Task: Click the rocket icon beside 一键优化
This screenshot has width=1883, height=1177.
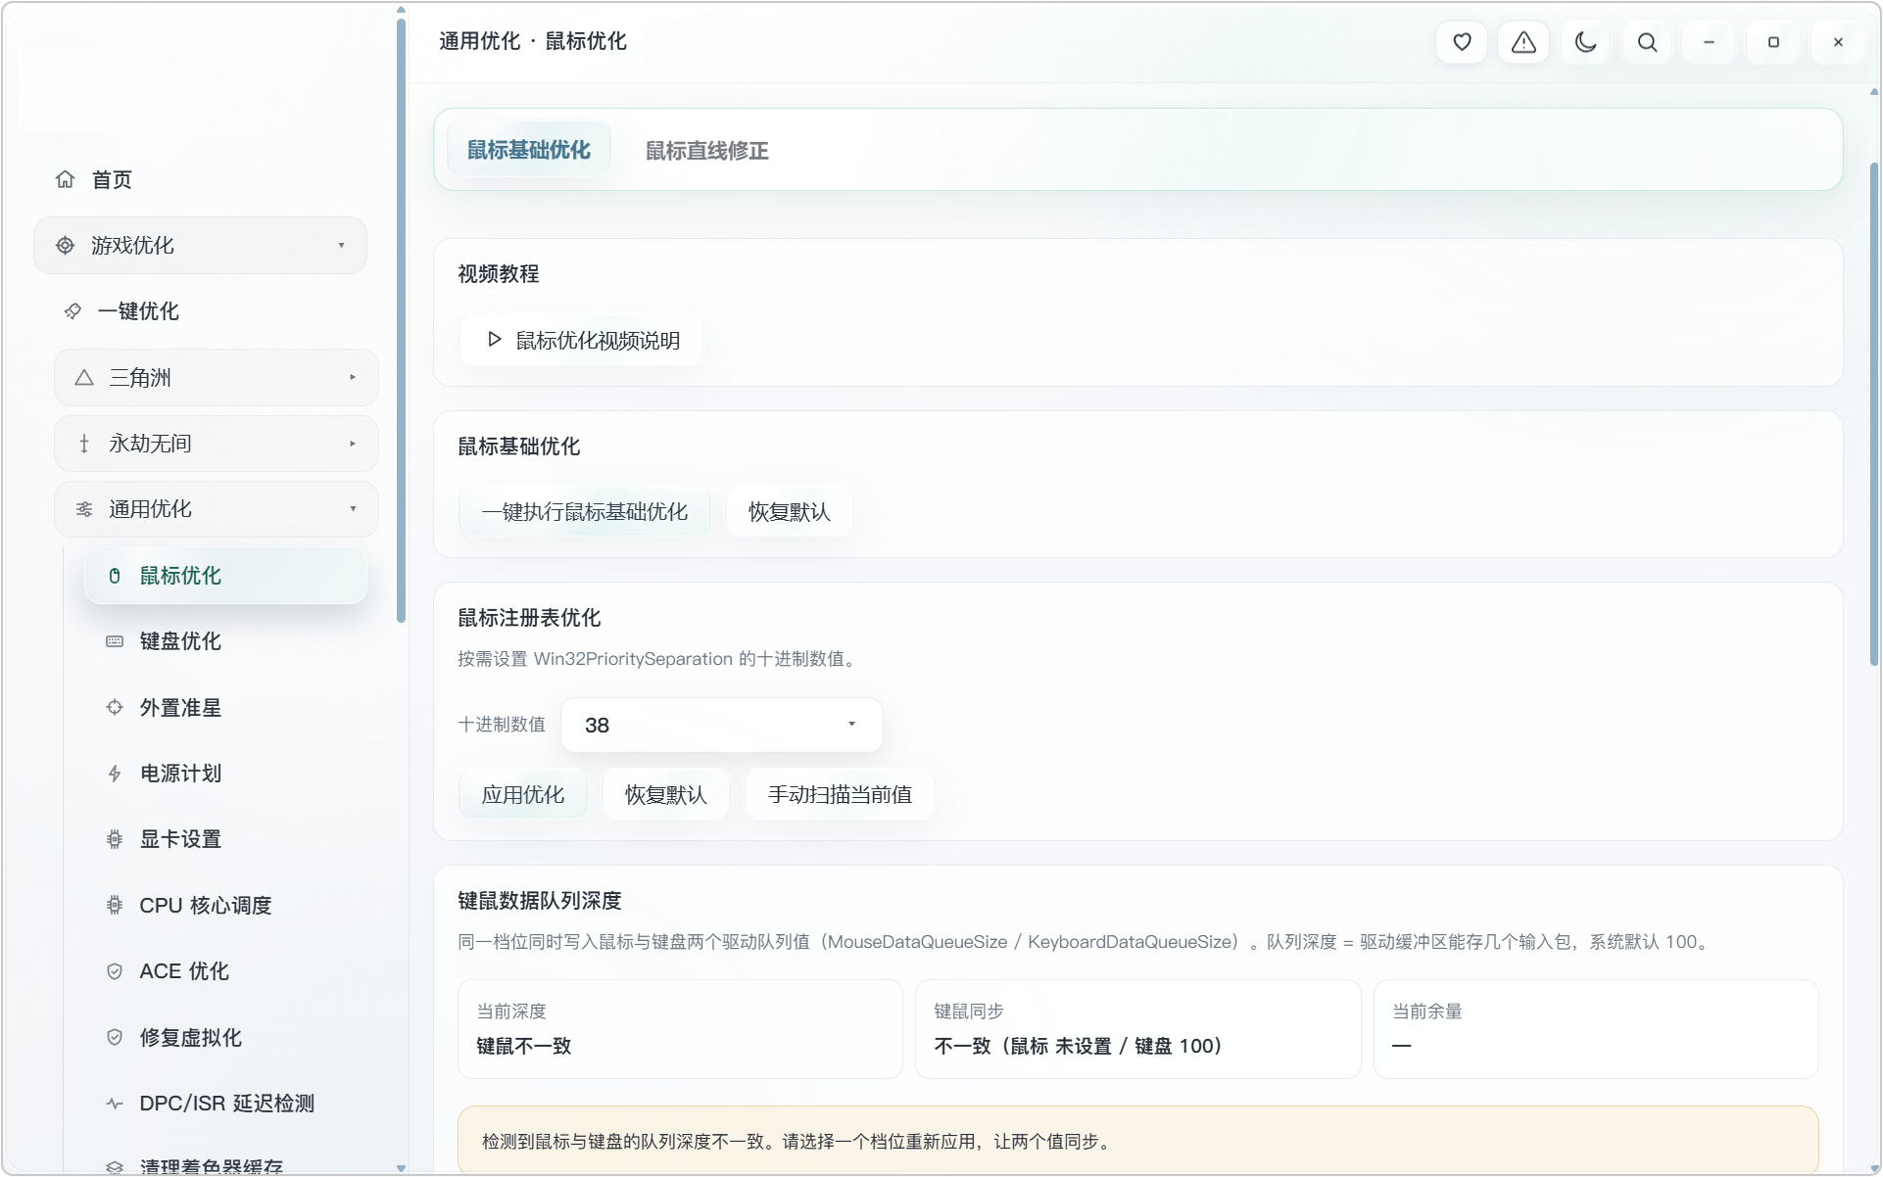Action: tap(72, 311)
